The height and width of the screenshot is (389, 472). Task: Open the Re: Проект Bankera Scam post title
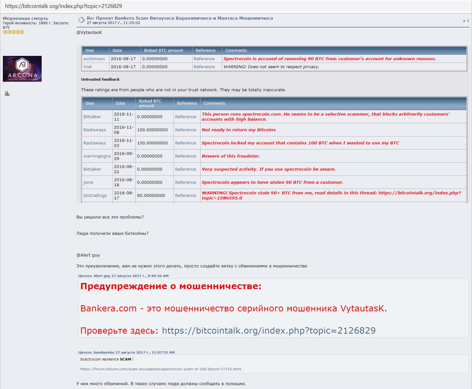click(180, 18)
